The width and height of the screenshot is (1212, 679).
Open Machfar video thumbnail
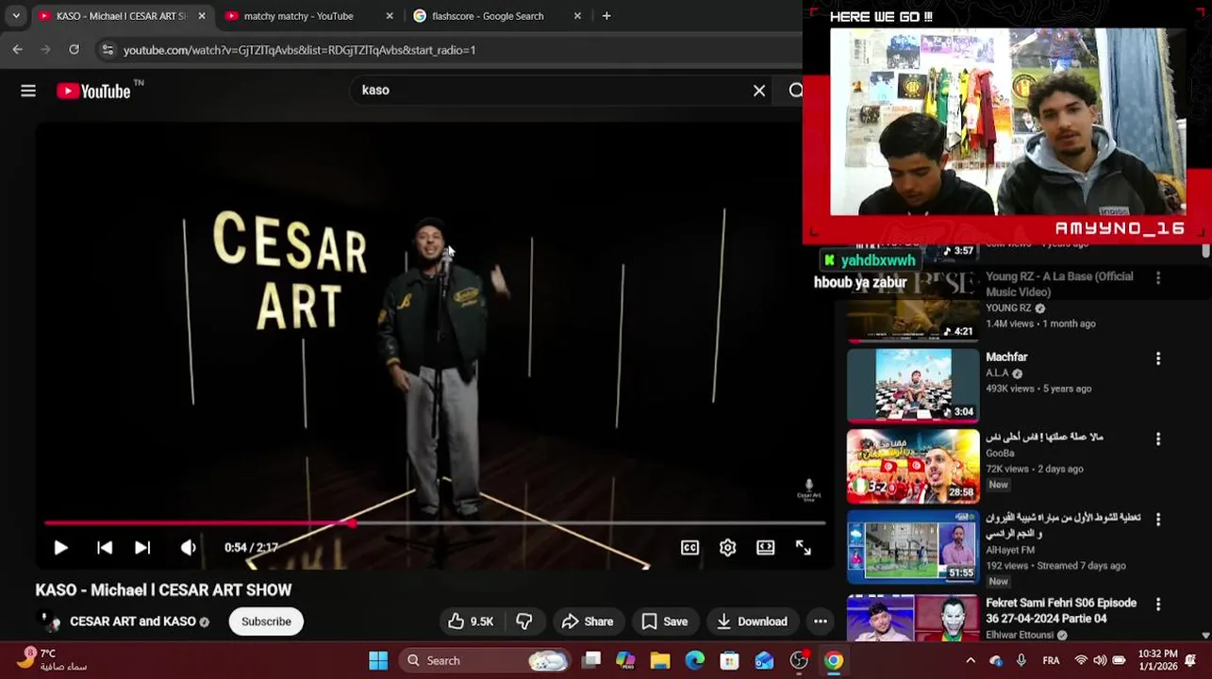pos(913,386)
